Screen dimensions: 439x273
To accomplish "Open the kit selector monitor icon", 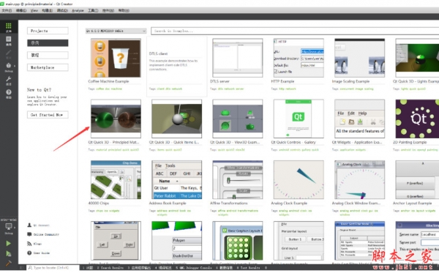I will point(9,226).
